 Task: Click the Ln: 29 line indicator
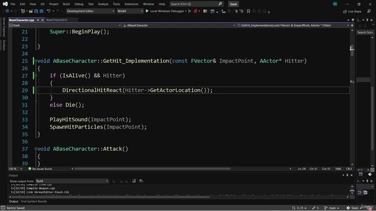pyautogui.click(x=301, y=169)
